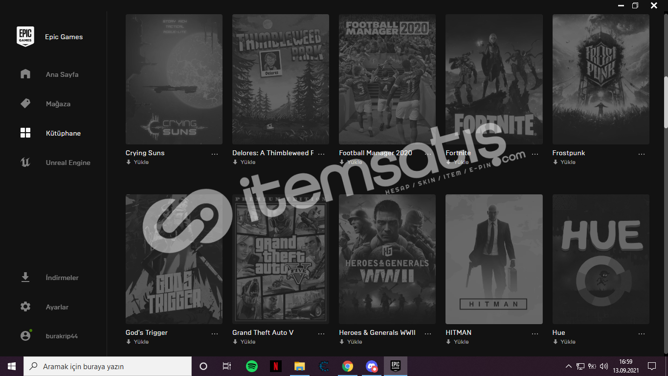Image resolution: width=668 pixels, height=376 pixels.
Task: Go to Mağaza menu label
Action: [x=58, y=104]
